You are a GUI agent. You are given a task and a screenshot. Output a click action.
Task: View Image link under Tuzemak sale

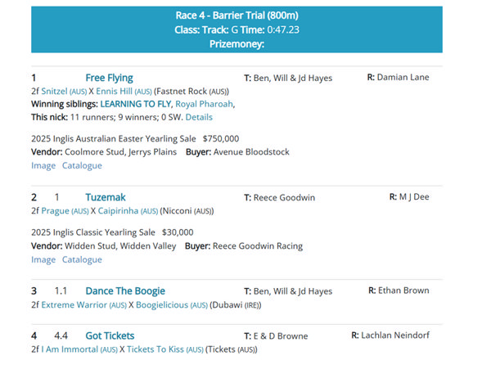pyautogui.click(x=43, y=259)
